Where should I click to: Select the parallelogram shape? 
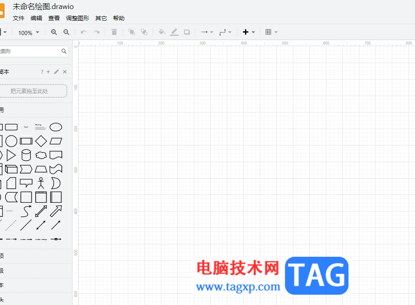(x=56, y=141)
